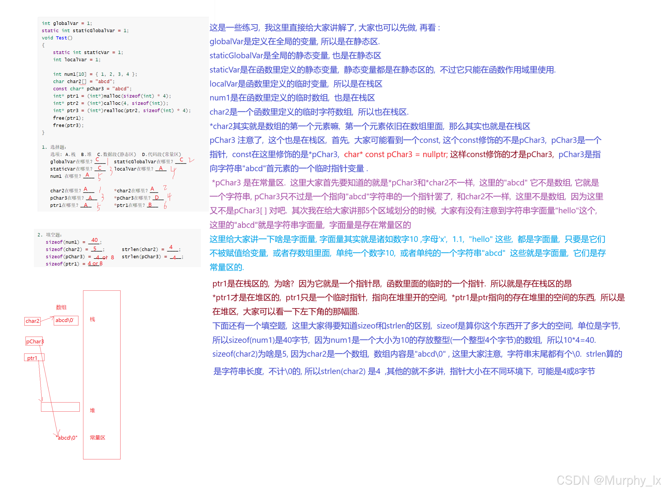
Task: Click the ptr1 box in the diagram
Action: [34, 358]
